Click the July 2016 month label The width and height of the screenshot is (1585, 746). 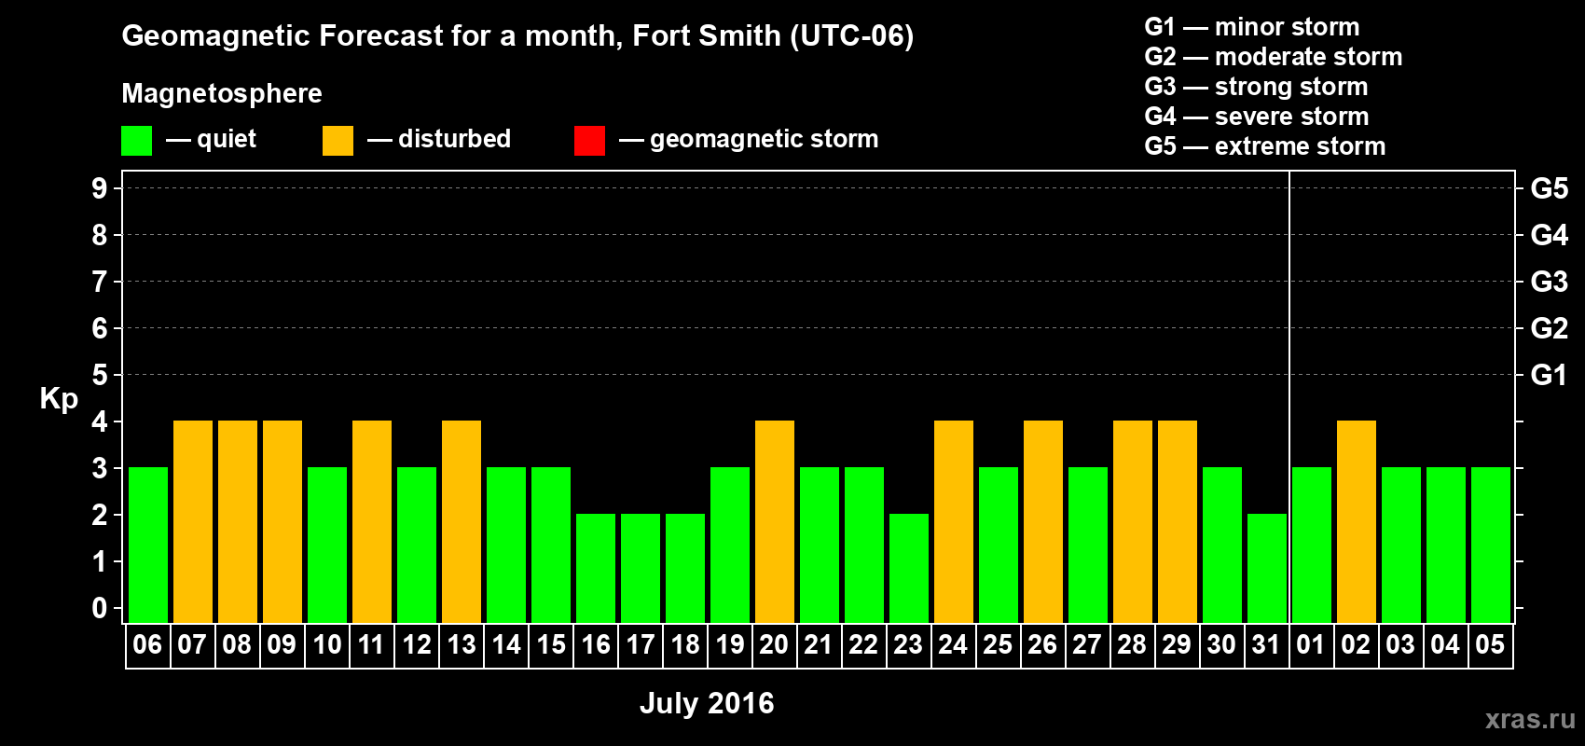[707, 703]
